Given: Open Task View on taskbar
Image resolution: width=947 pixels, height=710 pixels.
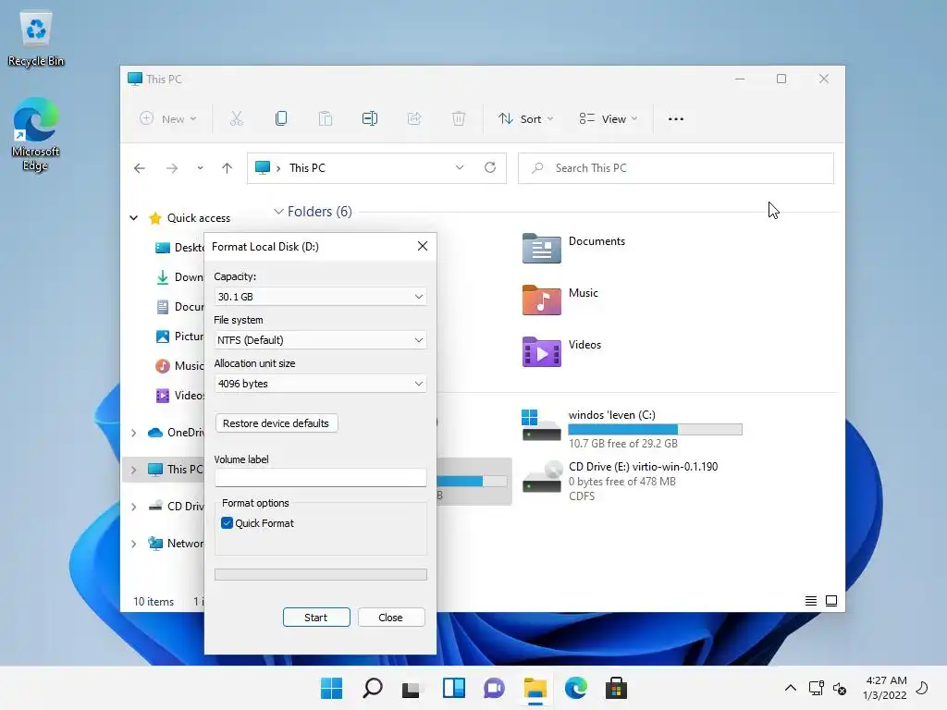Looking at the screenshot, I should [412, 688].
